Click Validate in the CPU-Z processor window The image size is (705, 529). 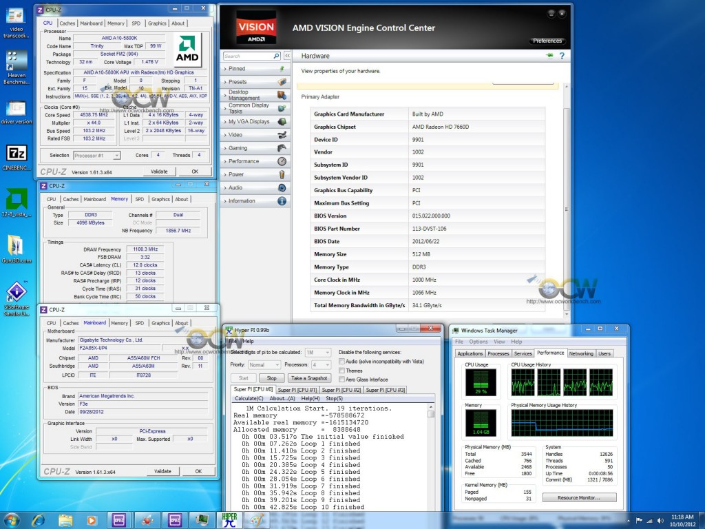(x=159, y=172)
